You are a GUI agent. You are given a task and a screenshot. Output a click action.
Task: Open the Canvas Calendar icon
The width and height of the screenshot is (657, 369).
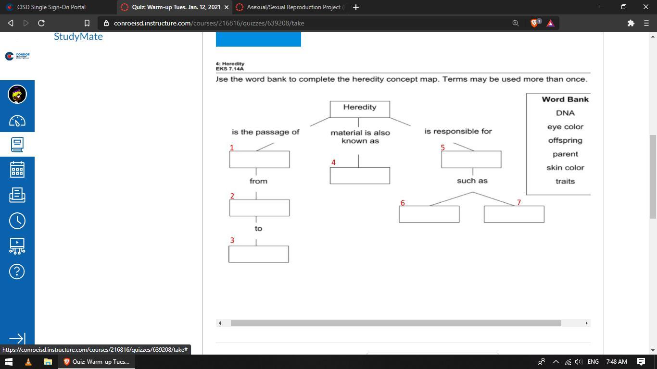(17, 170)
